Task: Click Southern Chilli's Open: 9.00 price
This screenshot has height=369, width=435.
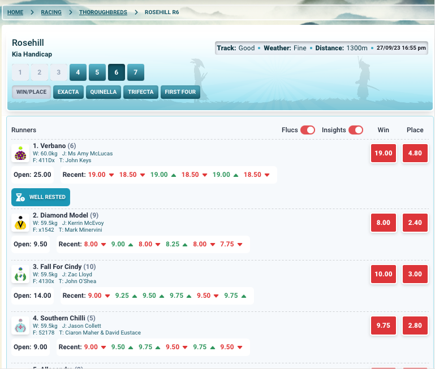Action: coord(31,347)
